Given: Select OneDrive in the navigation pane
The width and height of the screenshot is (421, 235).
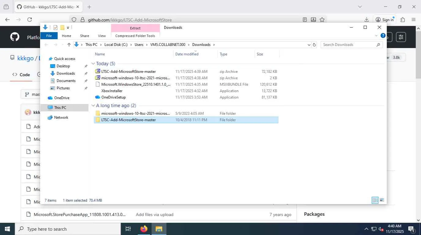Looking at the screenshot, I should 61,98.
